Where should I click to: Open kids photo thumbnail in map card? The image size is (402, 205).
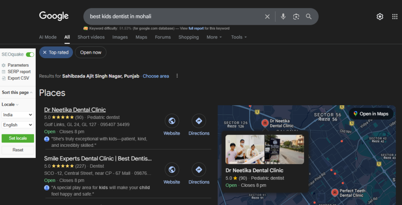[x=245, y=149]
